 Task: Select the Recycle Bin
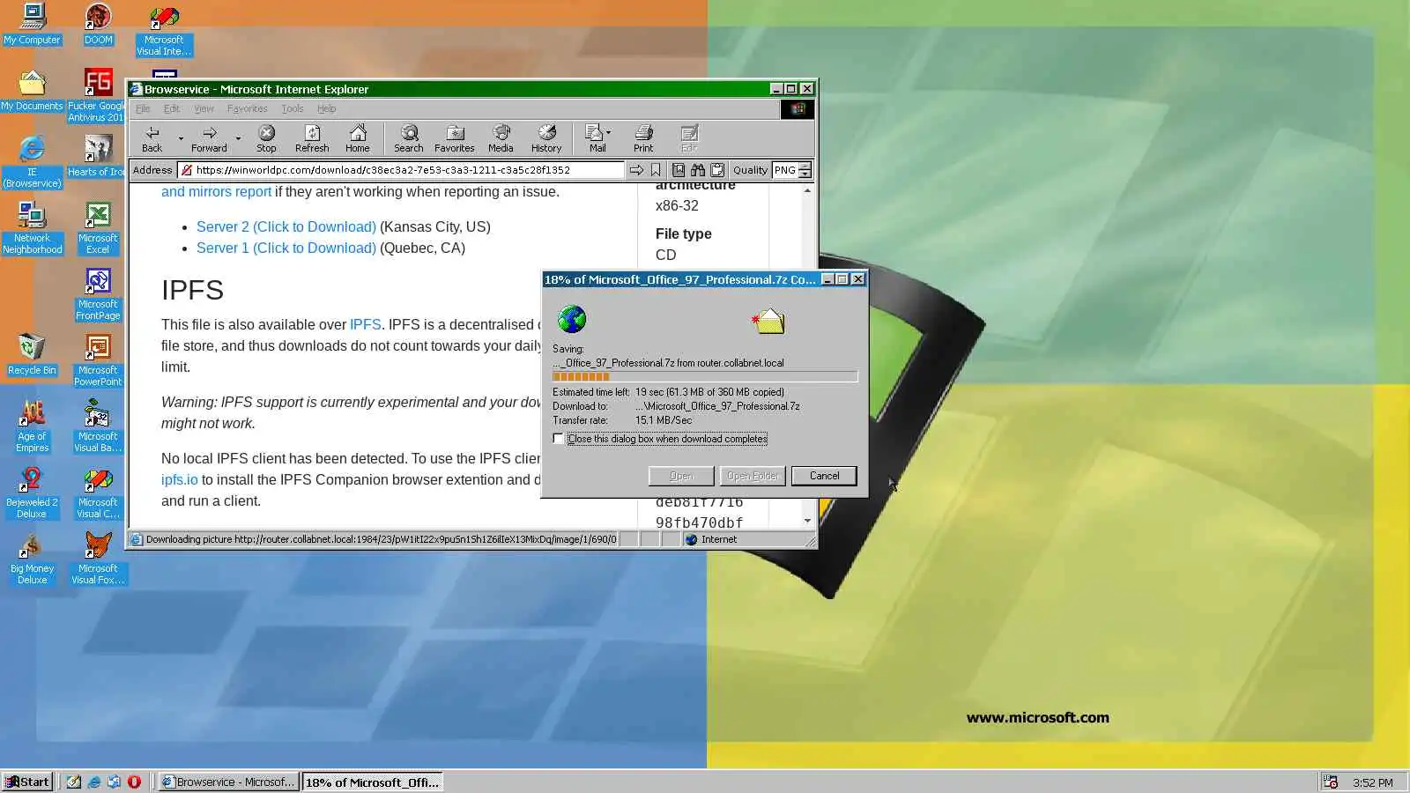click(x=32, y=354)
